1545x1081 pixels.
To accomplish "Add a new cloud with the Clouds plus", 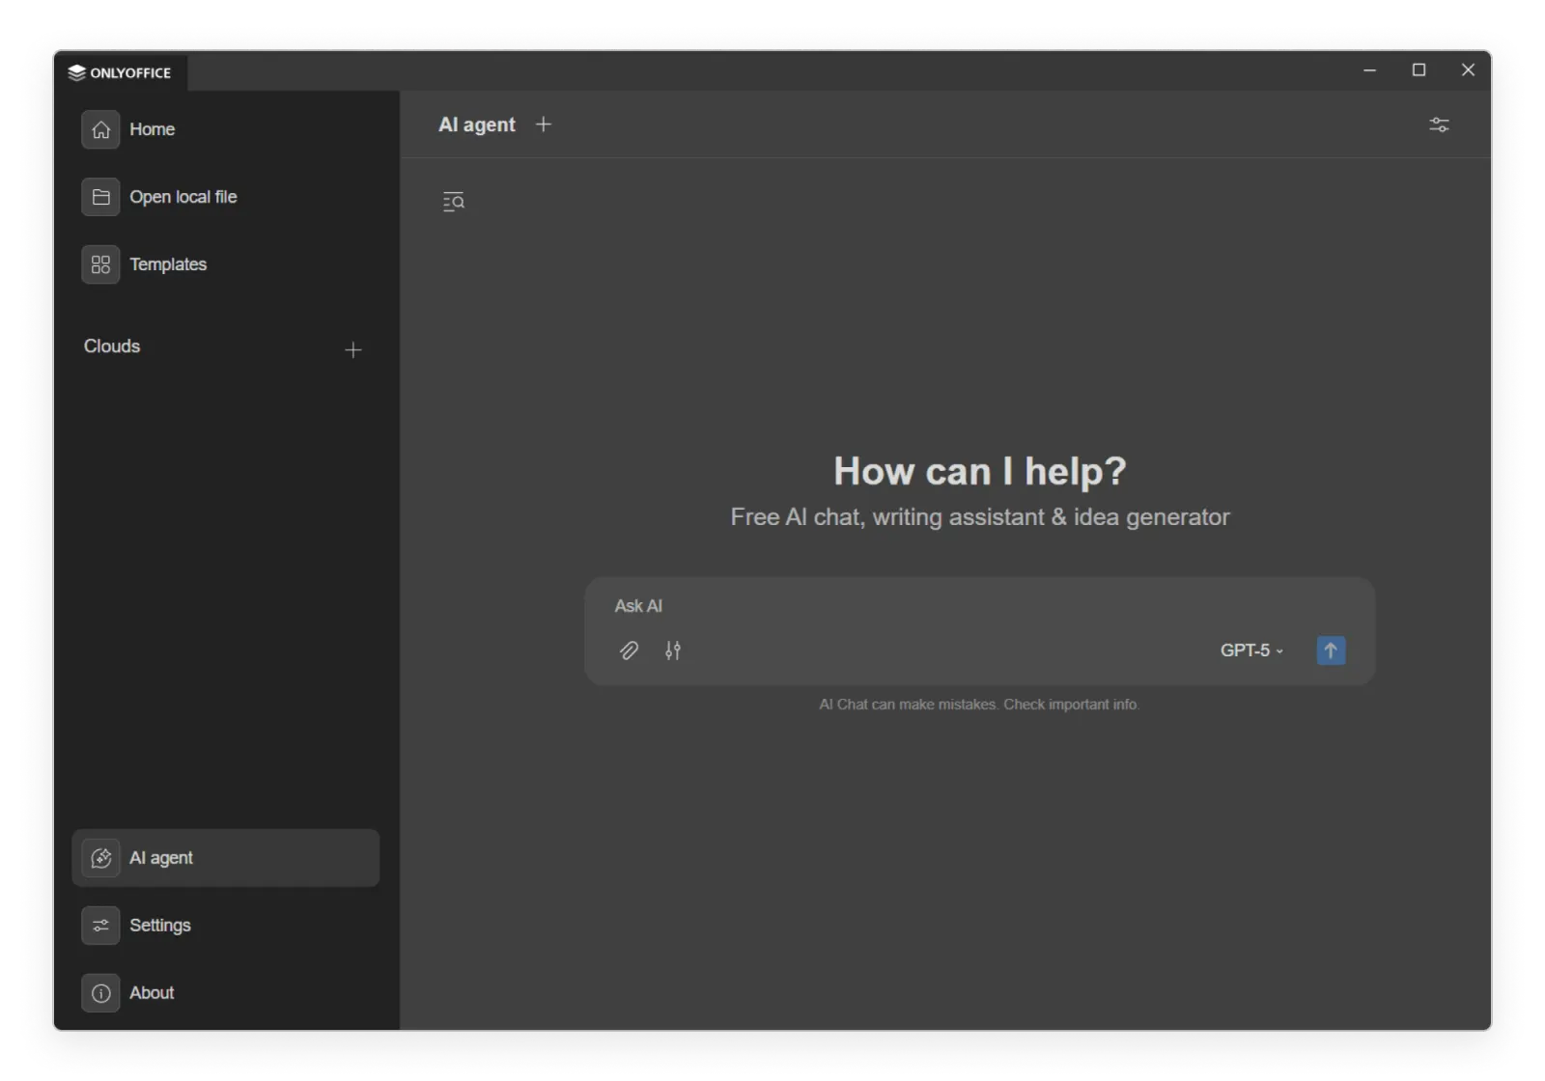I will point(353,349).
